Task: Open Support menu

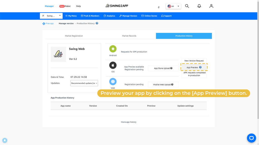Action: click(166, 16)
